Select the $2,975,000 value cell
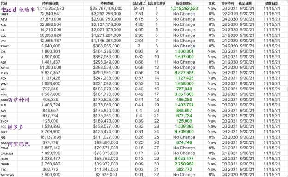Viewport: 288px width, 177px height. [106, 175]
